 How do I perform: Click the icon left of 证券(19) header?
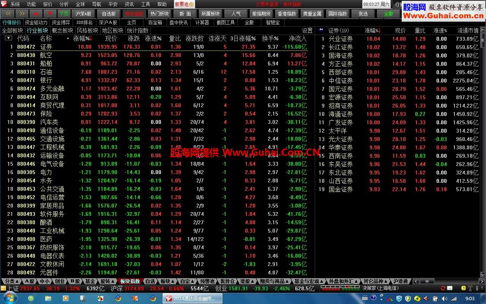click(x=321, y=30)
